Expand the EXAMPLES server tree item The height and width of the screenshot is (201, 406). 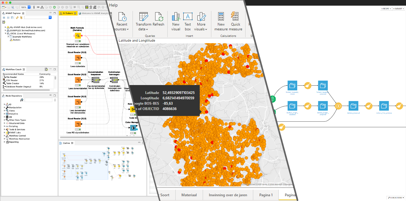5,30
